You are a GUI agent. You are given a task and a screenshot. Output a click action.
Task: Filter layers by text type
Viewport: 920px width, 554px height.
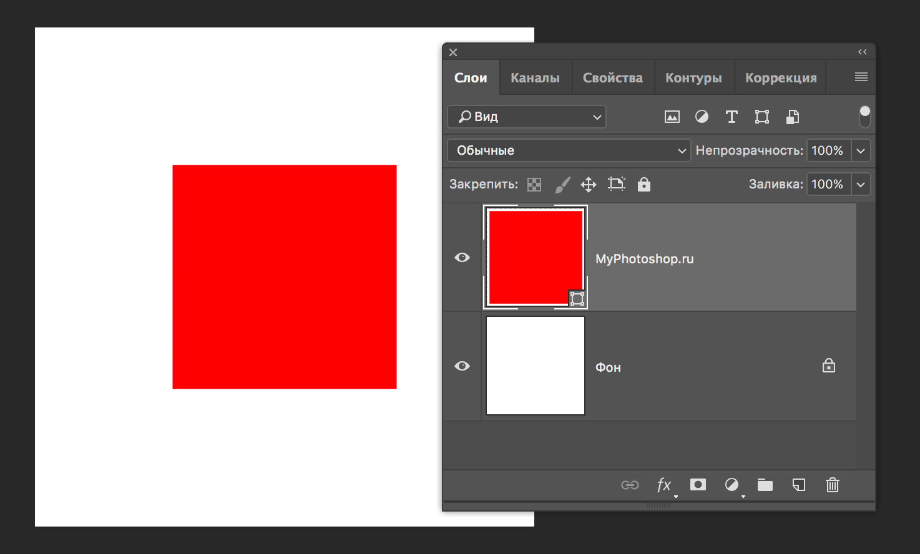coord(732,117)
